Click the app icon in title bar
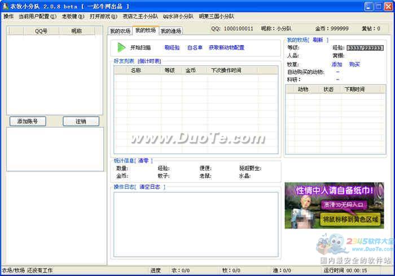 [x=6, y=6]
